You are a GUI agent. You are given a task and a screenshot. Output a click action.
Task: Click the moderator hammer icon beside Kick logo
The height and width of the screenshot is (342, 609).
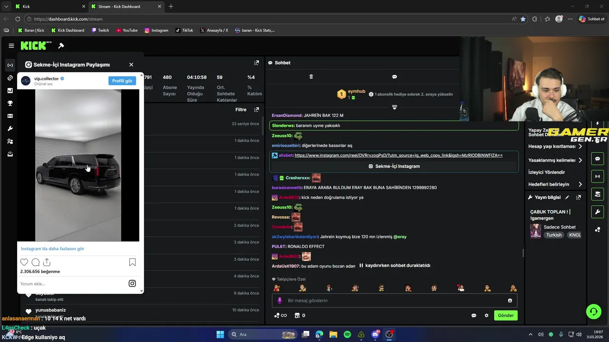click(x=61, y=46)
